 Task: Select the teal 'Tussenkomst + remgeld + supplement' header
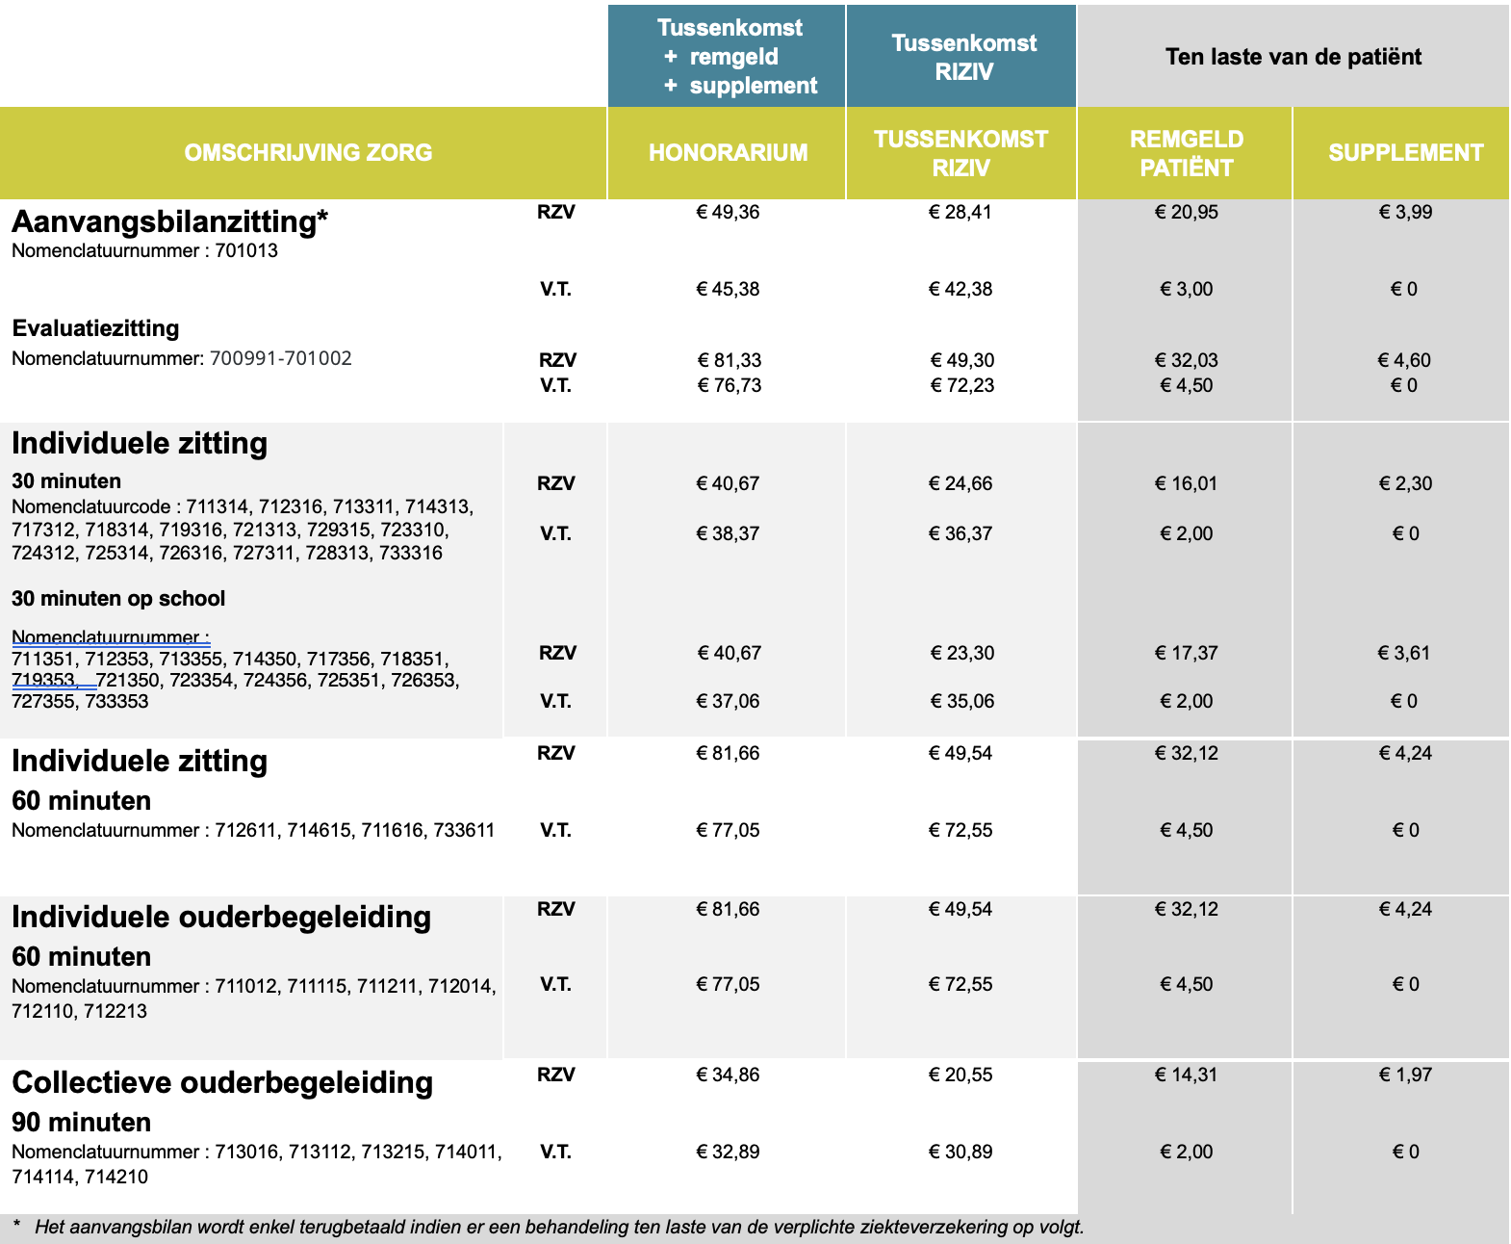point(729,57)
